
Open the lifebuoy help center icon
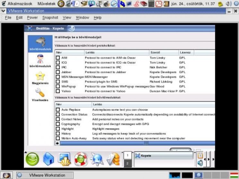[81, 159]
